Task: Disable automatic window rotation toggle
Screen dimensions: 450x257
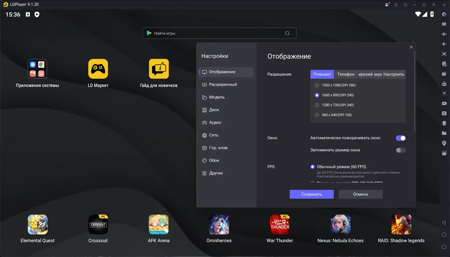Action: pyautogui.click(x=401, y=138)
